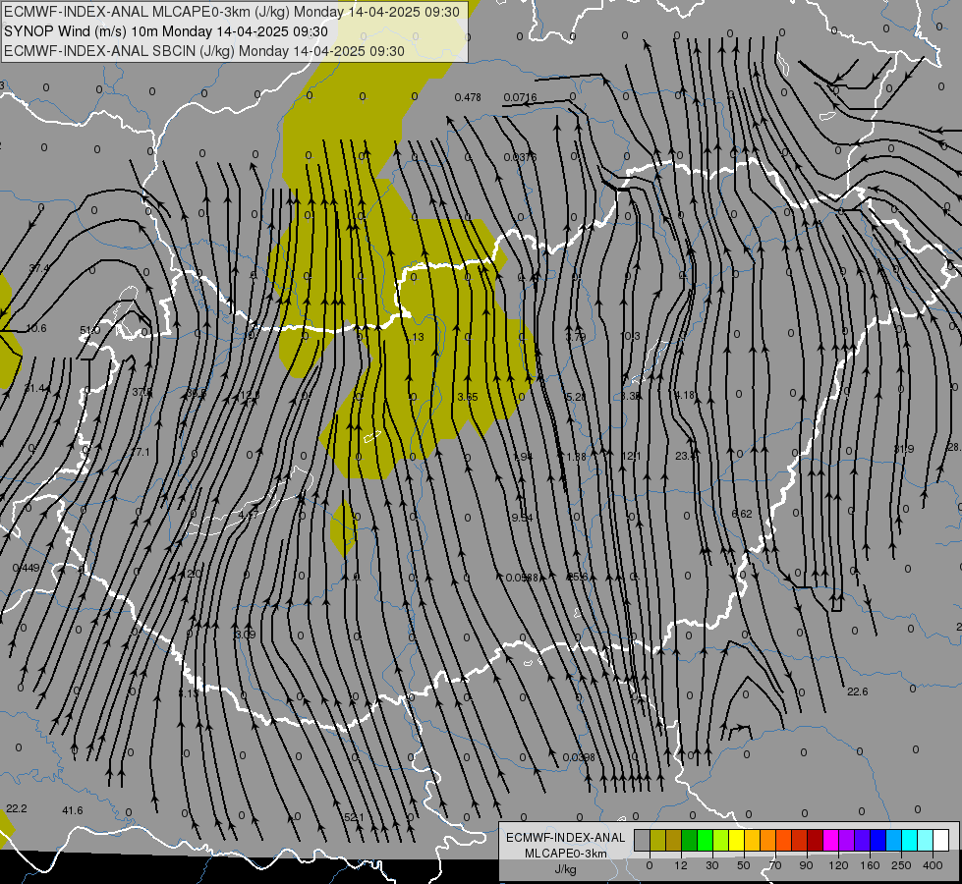This screenshot has width=962, height=884.
Task: Click the legend tick value 70
Action: coord(775,865)
